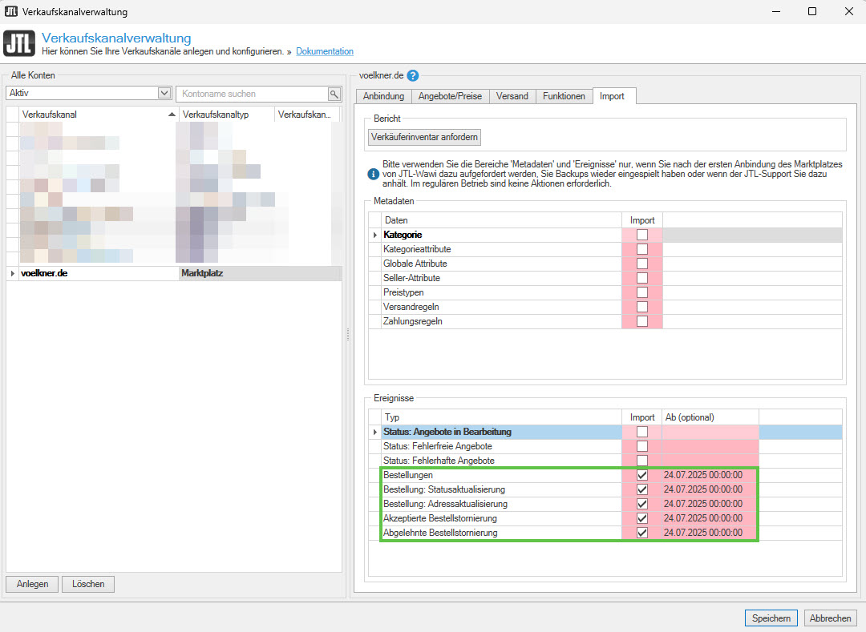
Task: Tick Import for Status: Fehlerfreie Angebote
Action: tap(641, 446)
